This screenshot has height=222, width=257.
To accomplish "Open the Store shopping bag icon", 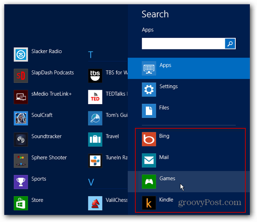I will (21, 203).
